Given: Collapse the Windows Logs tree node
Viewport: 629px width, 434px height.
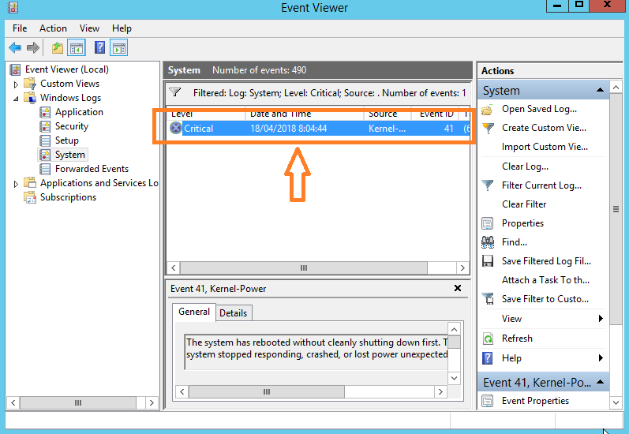Looking at the screenshot, I should click(x=16, y=99).
